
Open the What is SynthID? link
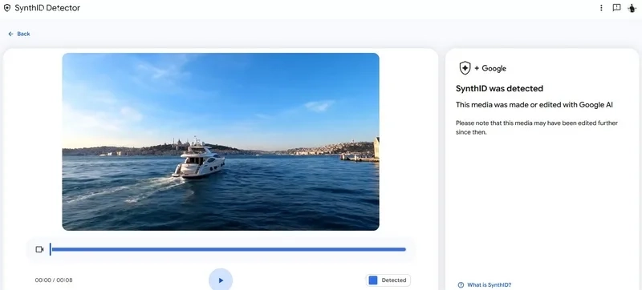click(490, 285)
